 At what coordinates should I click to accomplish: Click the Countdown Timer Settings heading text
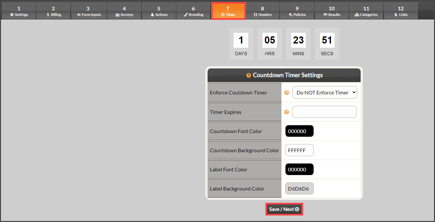[x=288, y=75]
